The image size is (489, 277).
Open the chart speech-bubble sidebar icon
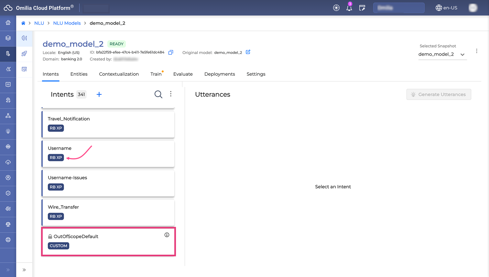pos(8,84)
